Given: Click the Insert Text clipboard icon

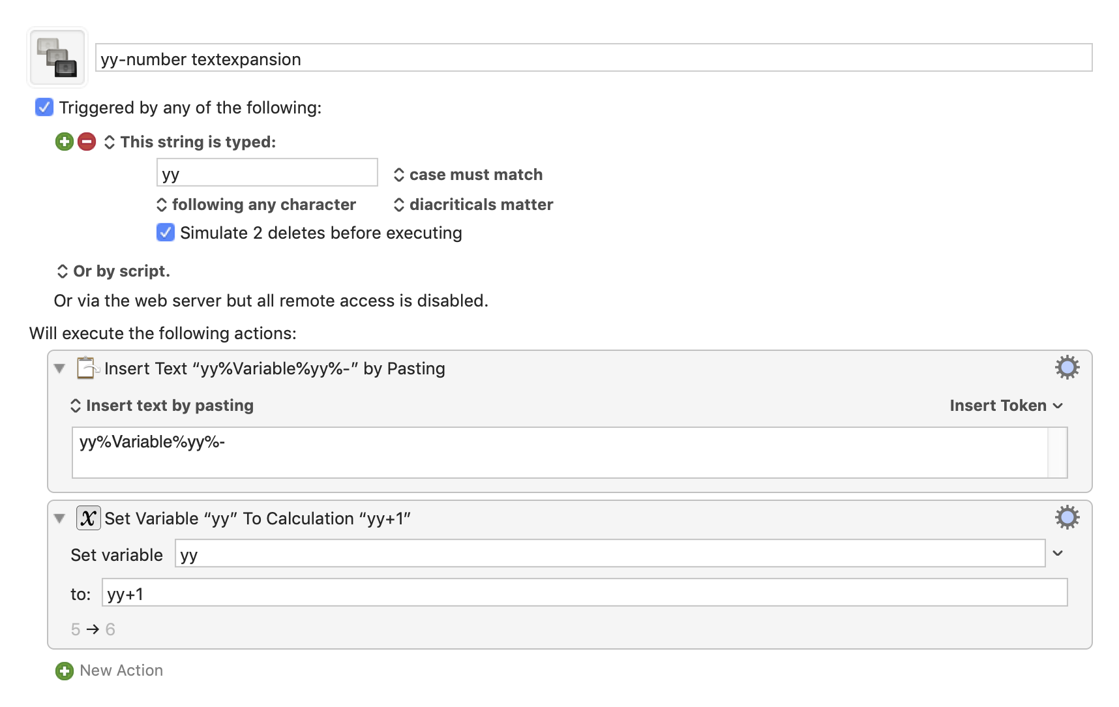Looking at the screenshot, I should click(87, 368).
